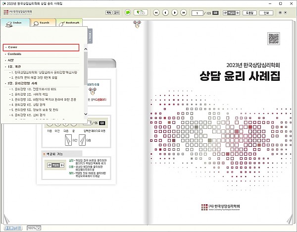The width and height of the screenshot is (297, 232).
Task: Go to the next page
Action: [174, 13]
